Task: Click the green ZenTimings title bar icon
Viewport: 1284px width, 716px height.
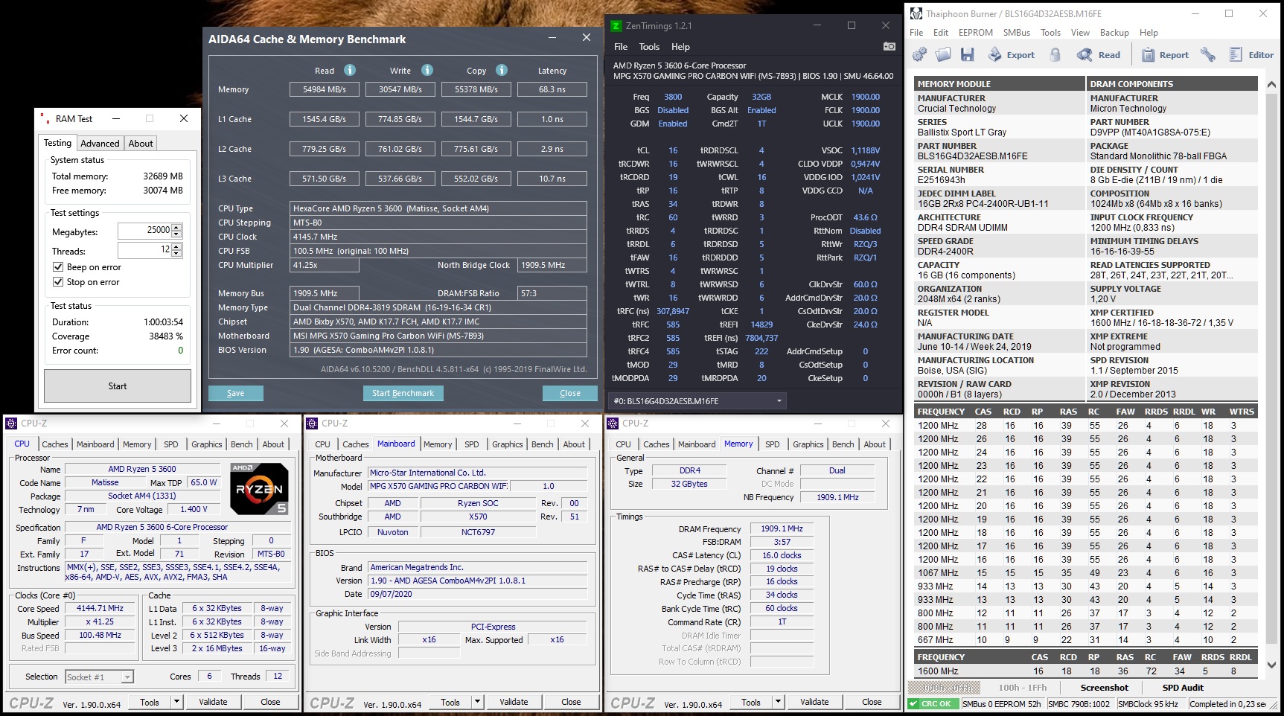Action: (x=616, y=25)
